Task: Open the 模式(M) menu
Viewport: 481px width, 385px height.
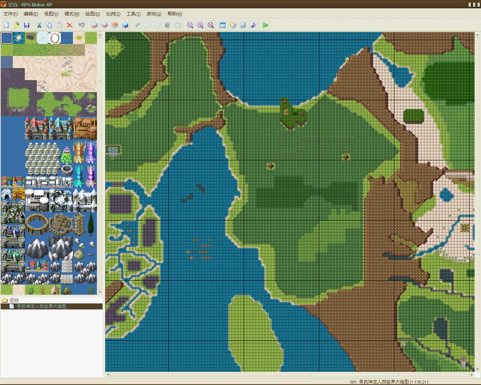Action: 72,14
